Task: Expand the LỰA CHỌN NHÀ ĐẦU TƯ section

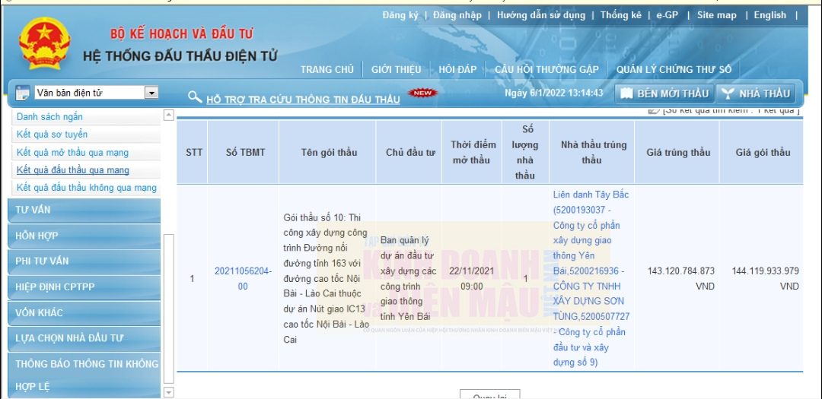Action: 84,338
